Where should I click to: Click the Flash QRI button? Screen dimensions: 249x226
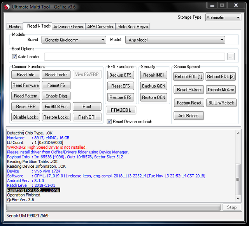coord(87,117)
